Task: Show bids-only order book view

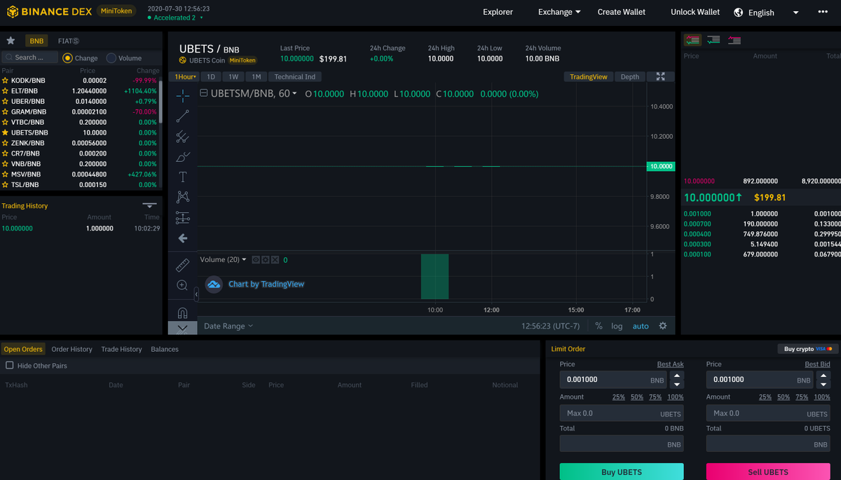Action: pyautogui.click(x=713, y=40)
